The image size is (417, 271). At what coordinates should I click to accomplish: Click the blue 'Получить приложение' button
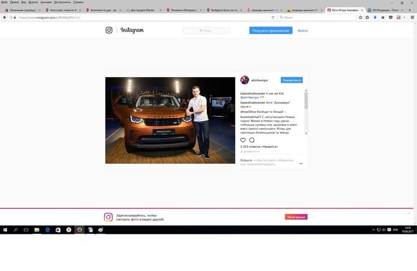tap(270, 30)
